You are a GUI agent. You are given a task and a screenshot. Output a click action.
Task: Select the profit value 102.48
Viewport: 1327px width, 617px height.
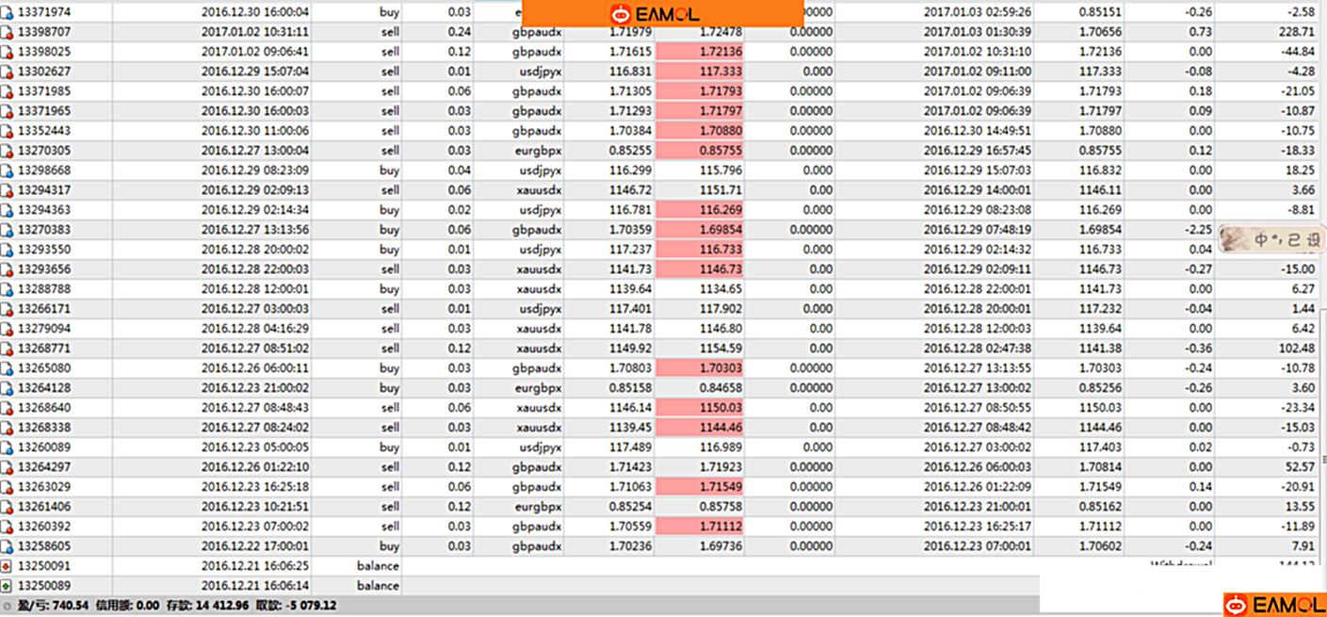coord(1296,349)
